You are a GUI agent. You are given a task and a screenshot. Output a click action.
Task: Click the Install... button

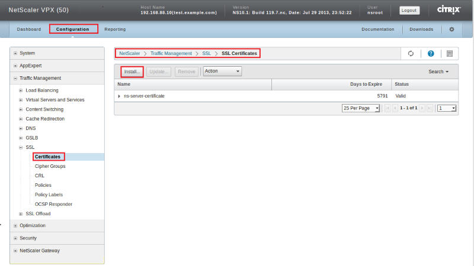point(132,72)
